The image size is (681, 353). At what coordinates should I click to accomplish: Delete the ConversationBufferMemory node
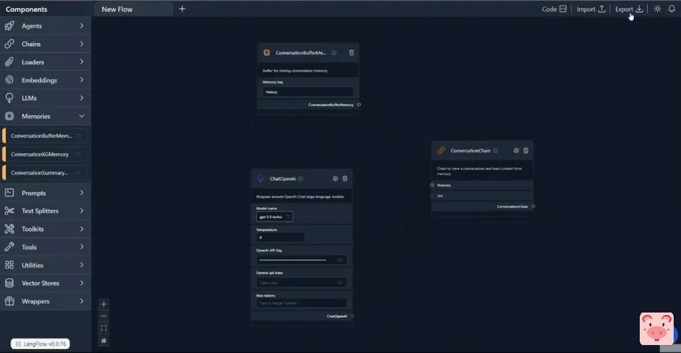click(351, 53)
